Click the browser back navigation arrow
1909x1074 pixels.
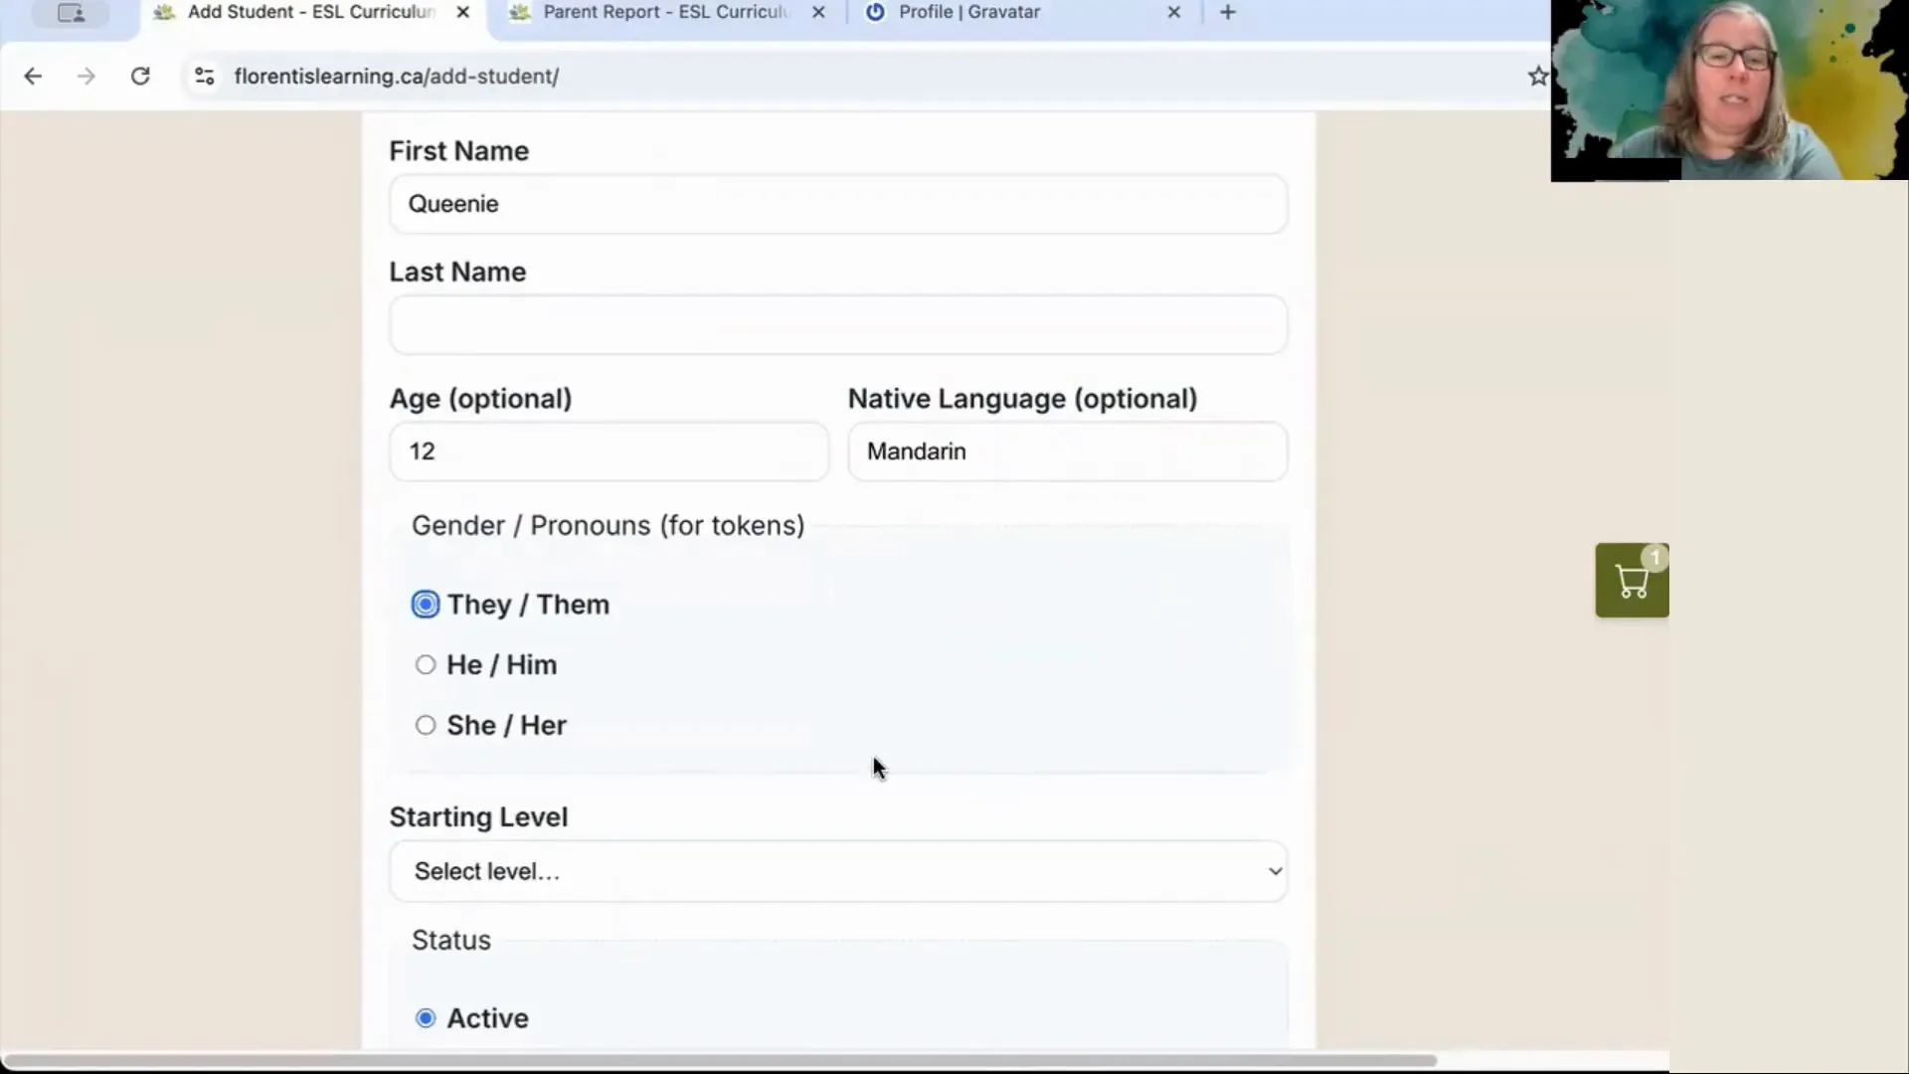click(x=33, y=76)
